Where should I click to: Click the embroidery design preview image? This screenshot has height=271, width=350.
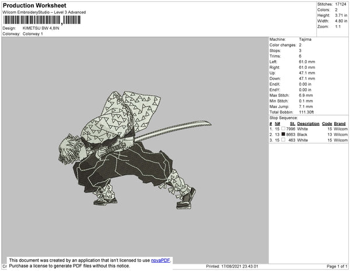tap(135, 150)
